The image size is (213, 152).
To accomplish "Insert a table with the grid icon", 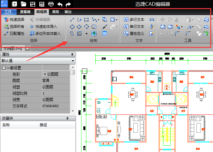I will [105, 34].
